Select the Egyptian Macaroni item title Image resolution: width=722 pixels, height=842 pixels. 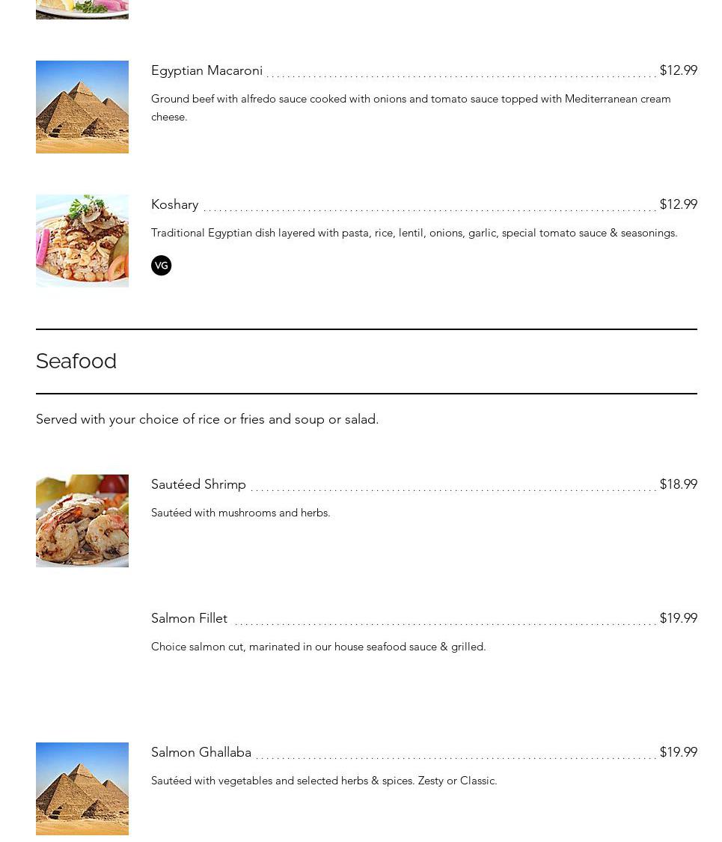(206, 70)
